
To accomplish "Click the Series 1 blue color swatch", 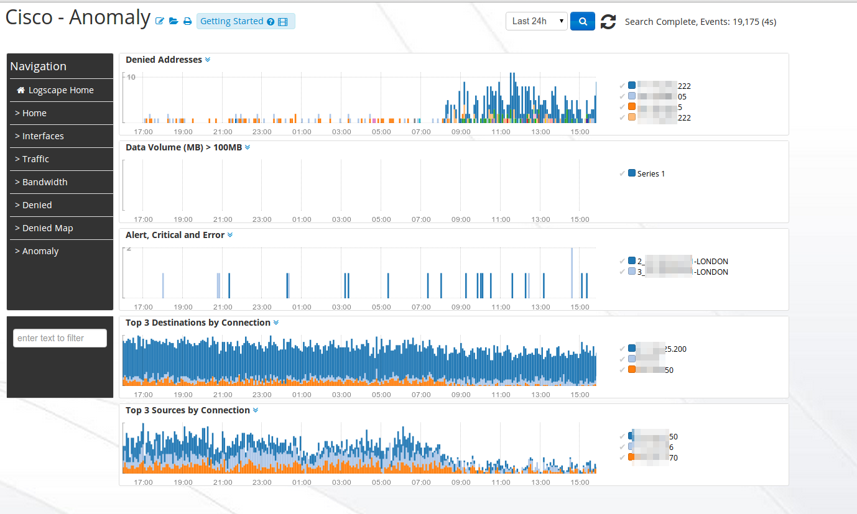I will point(632,173).
